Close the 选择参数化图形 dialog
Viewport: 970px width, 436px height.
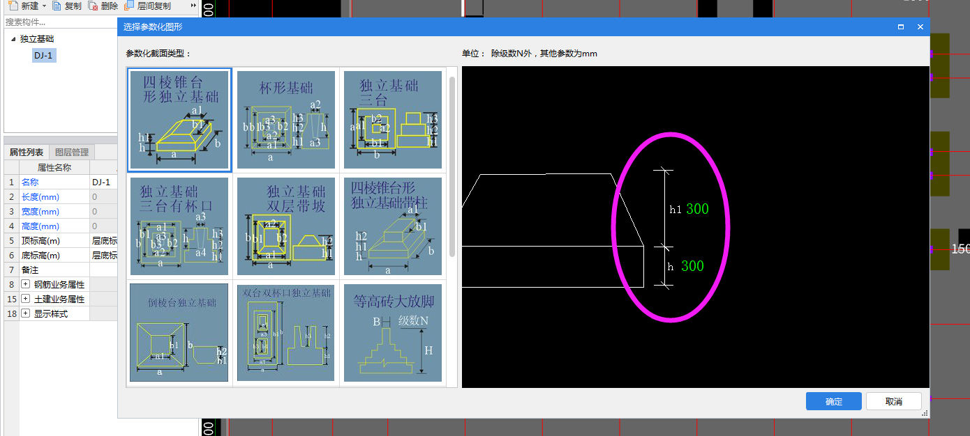[920, 26]
